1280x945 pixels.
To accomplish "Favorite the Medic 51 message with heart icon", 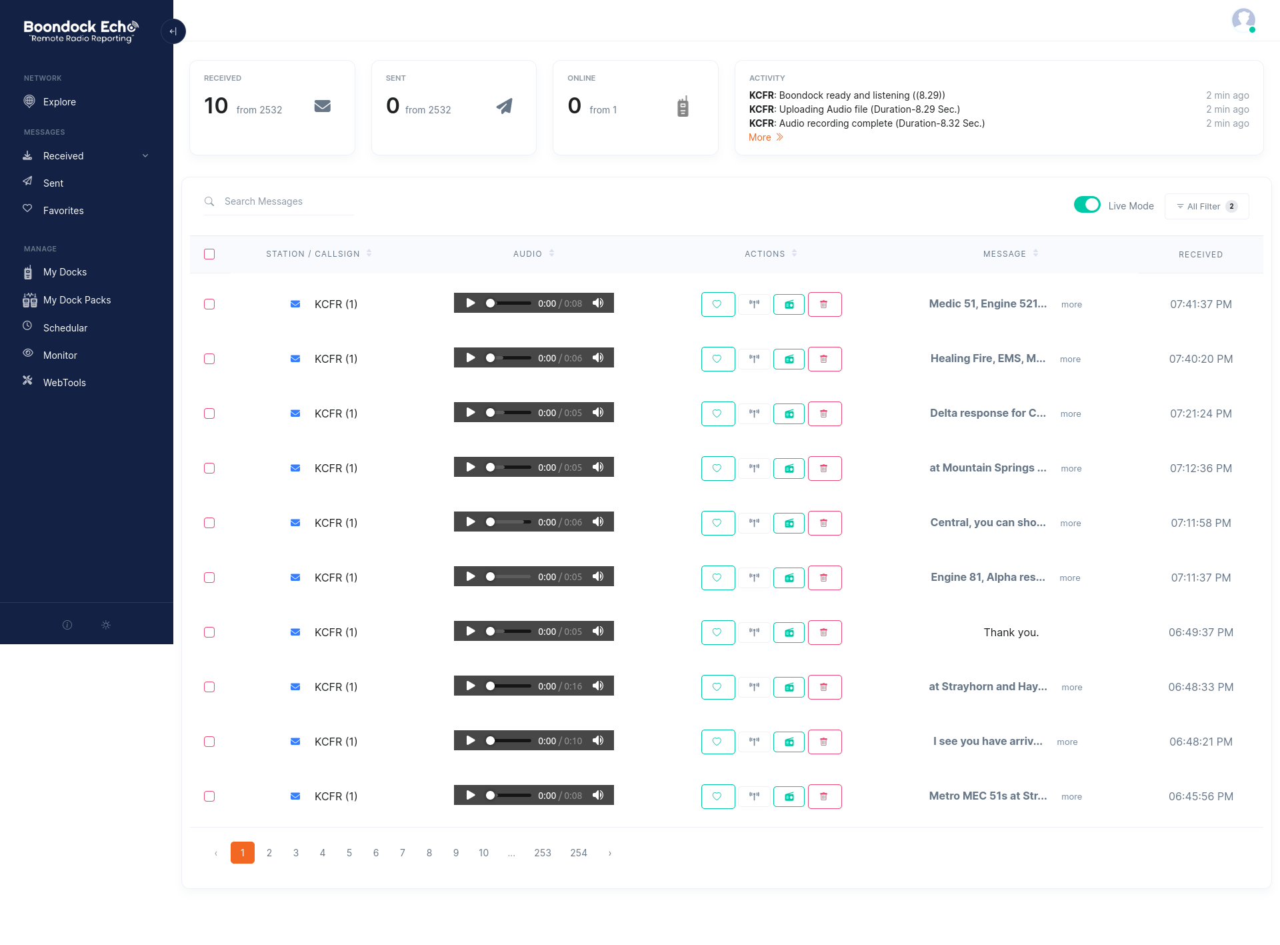I will coord(717,304).
